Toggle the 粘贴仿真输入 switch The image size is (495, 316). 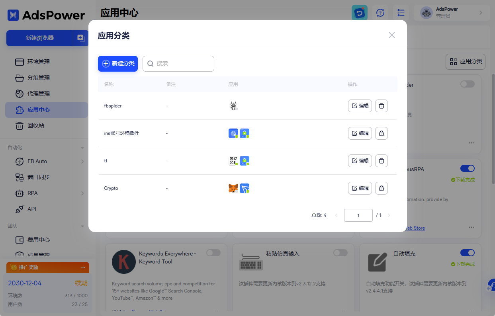340,253
